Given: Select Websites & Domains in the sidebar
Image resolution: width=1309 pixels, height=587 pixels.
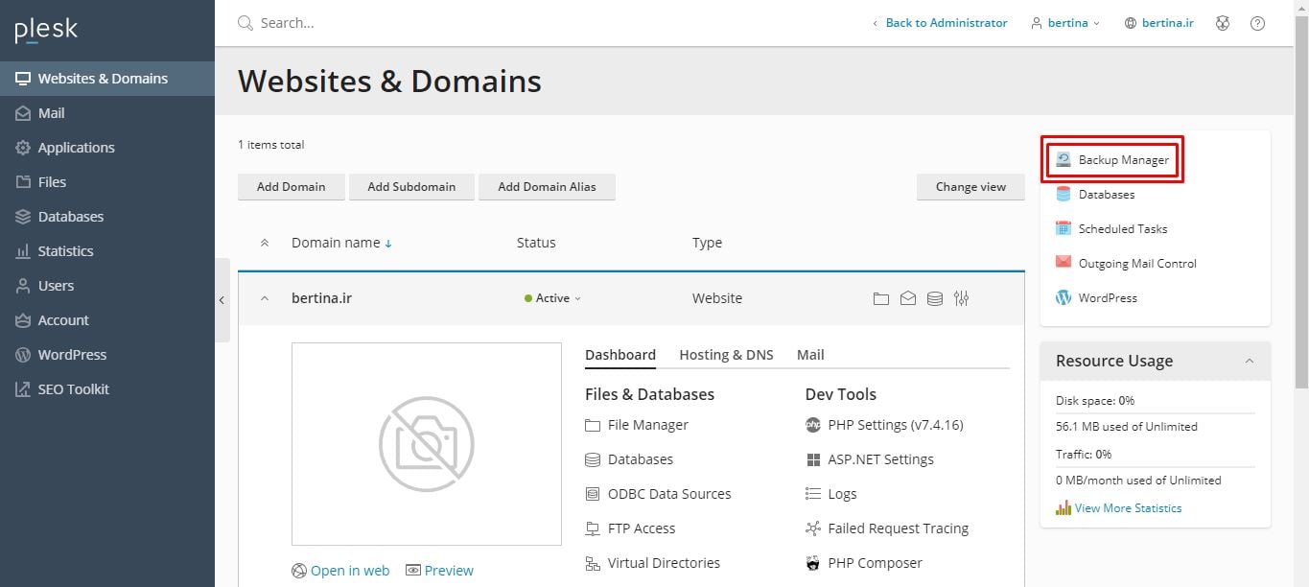Looking at the screenshot, I should click(x=107, y=79).
